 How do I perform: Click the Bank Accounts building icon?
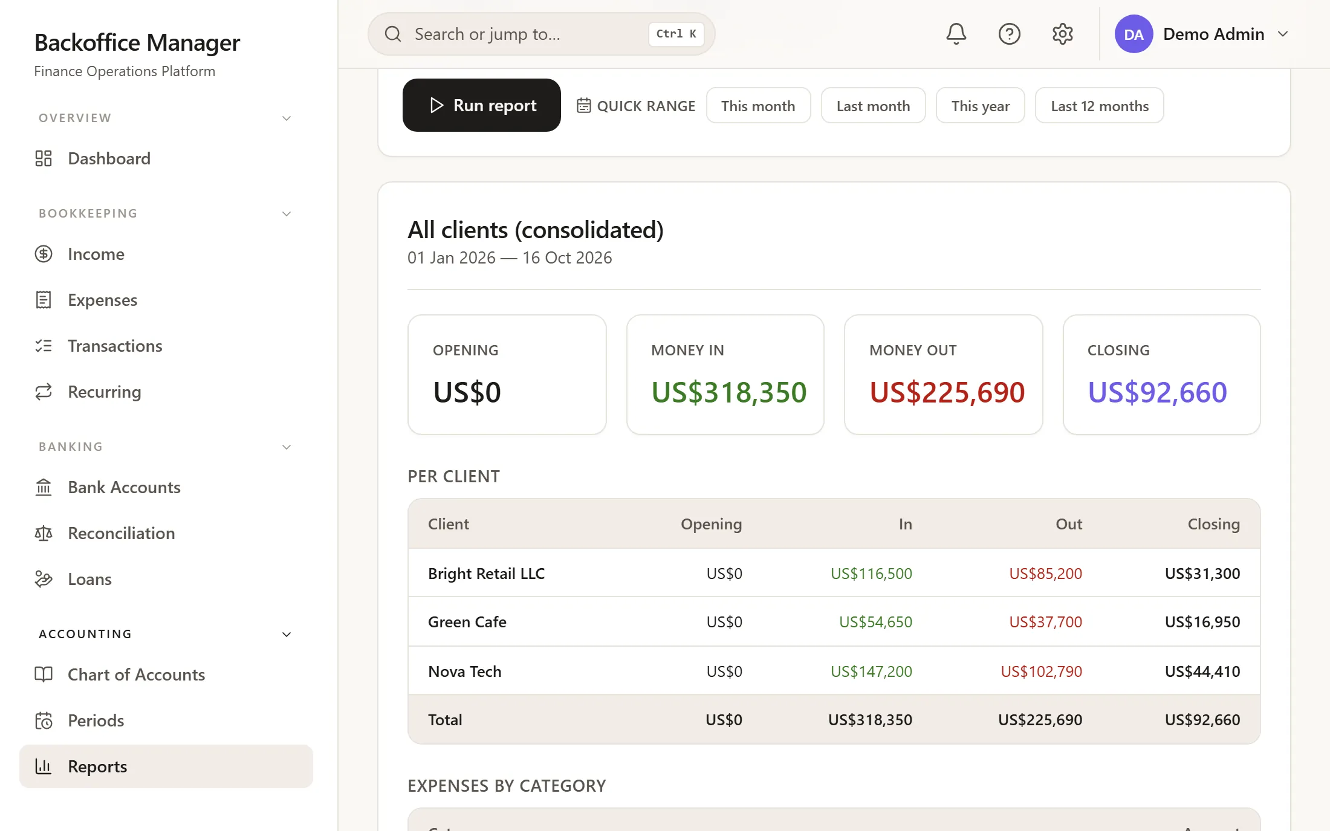click(44, 487)
